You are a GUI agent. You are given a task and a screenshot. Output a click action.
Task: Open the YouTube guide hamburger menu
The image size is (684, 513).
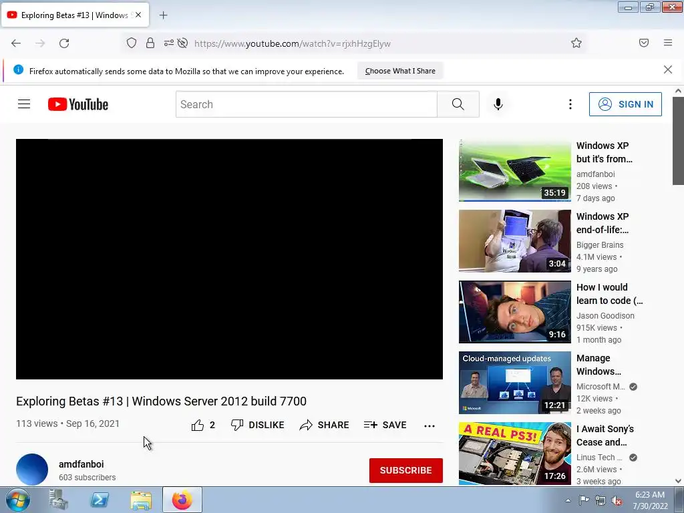point(24,104)
